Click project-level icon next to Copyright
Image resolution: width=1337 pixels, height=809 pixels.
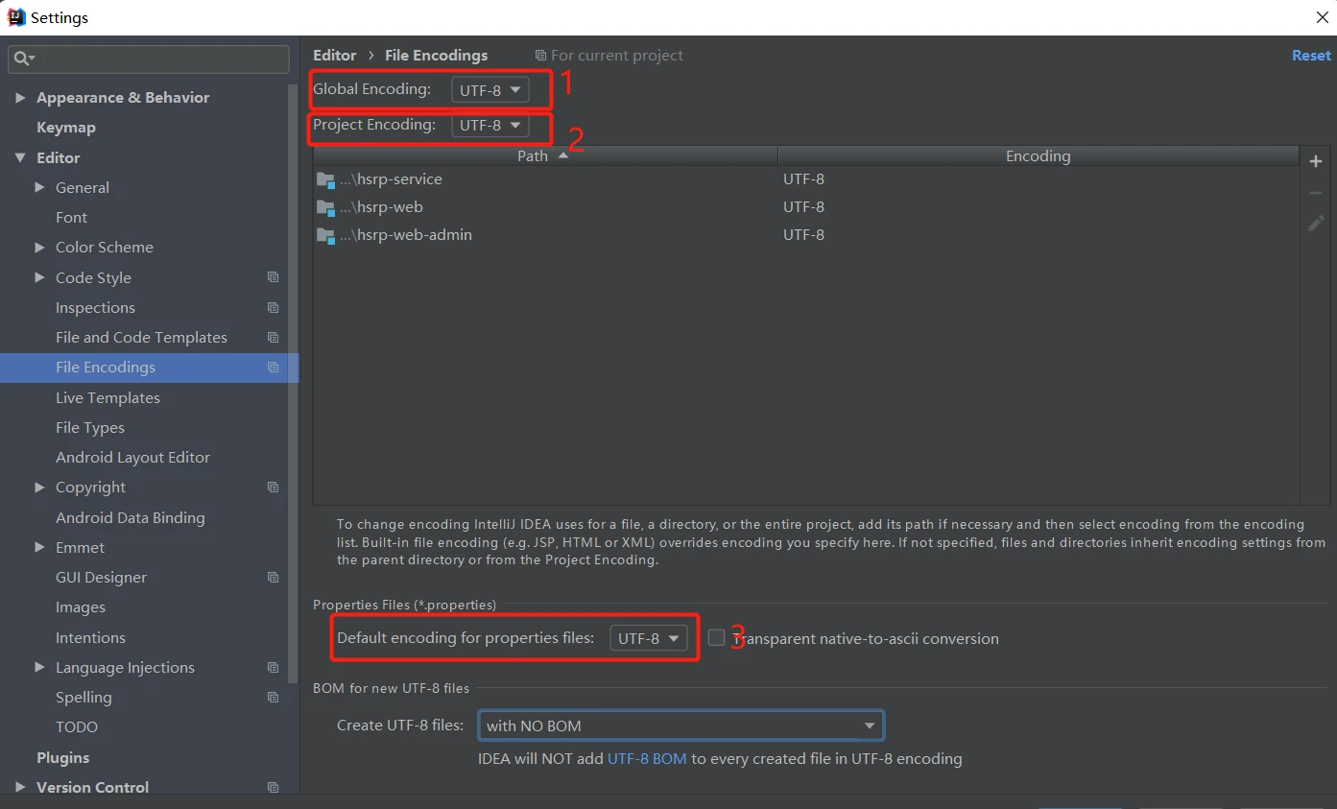click(x=273, y=487)
